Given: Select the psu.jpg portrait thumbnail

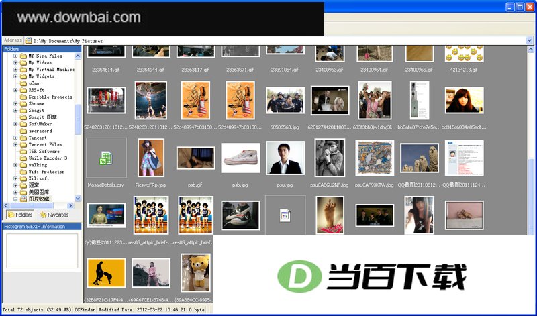Looking at the screenshot, I should 285,158.
